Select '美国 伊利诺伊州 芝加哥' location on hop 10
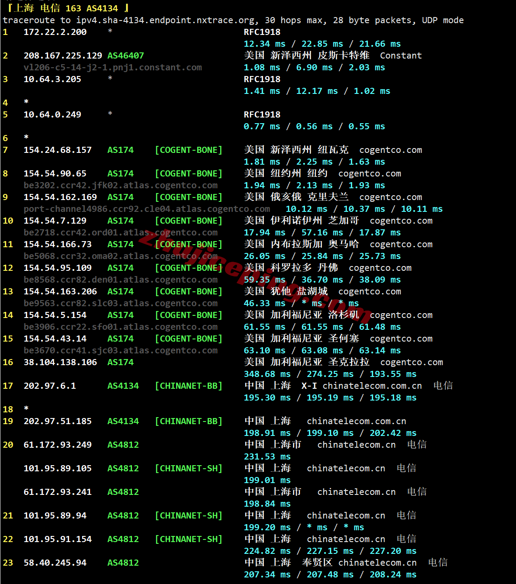The image size is (516, 584). (301, 221)
